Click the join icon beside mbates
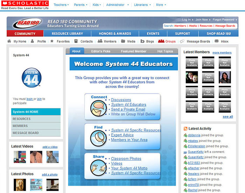This screenshot has height=193, width=245. pos(185,141)
